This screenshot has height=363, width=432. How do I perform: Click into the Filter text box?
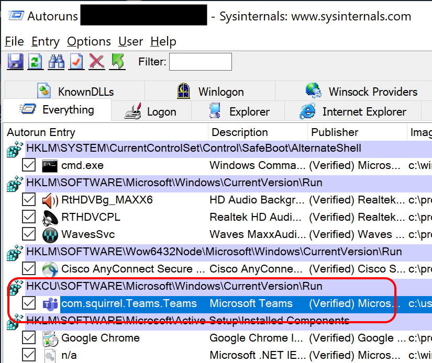click(201, 62)
